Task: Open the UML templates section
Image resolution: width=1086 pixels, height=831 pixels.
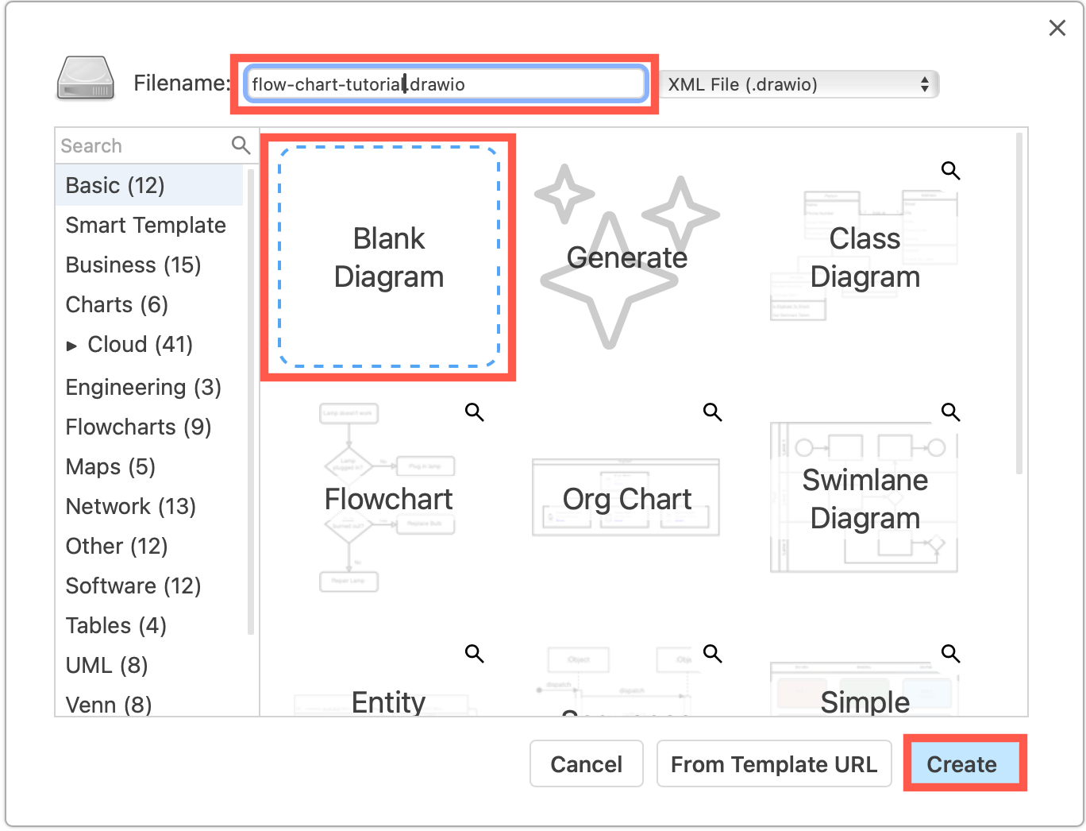Action: [x=105, y=665]
